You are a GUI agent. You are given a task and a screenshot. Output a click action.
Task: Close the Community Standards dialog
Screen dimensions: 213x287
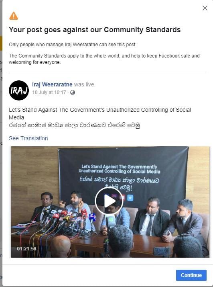(205, 8)
